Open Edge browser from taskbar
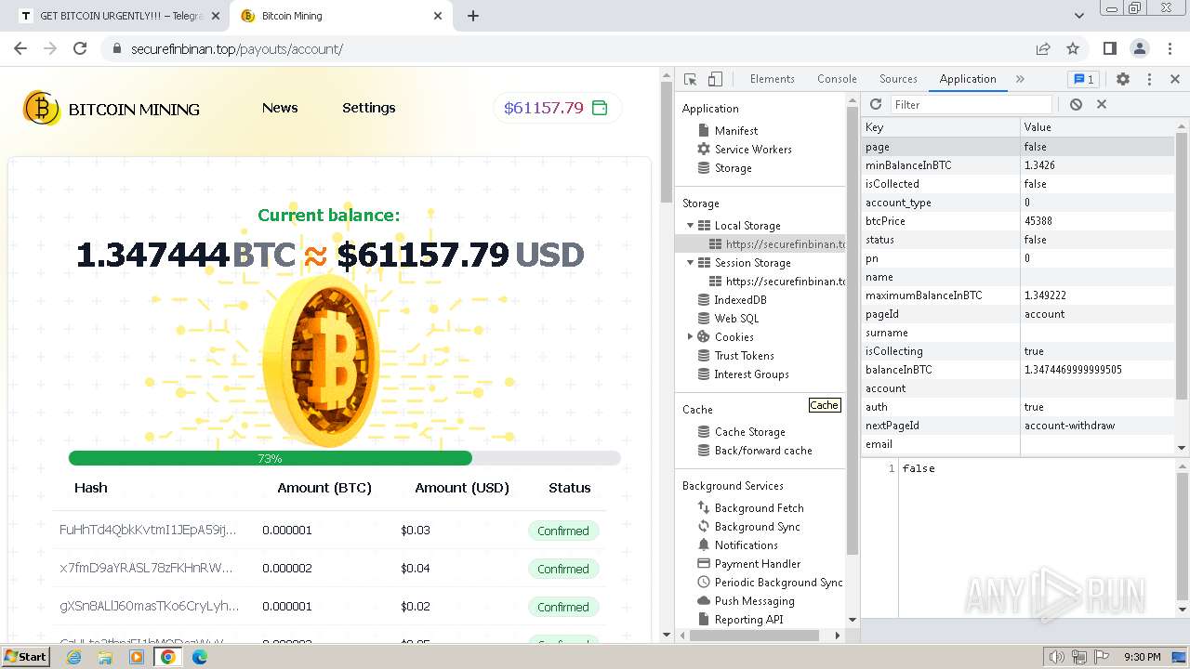 click(200, 657)
